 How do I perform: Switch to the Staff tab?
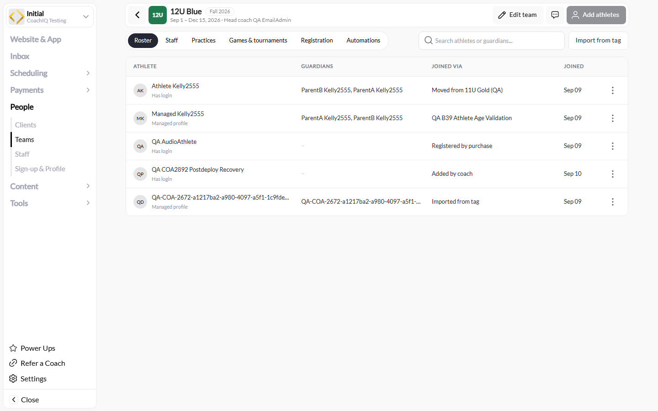(x=171, y=41)
